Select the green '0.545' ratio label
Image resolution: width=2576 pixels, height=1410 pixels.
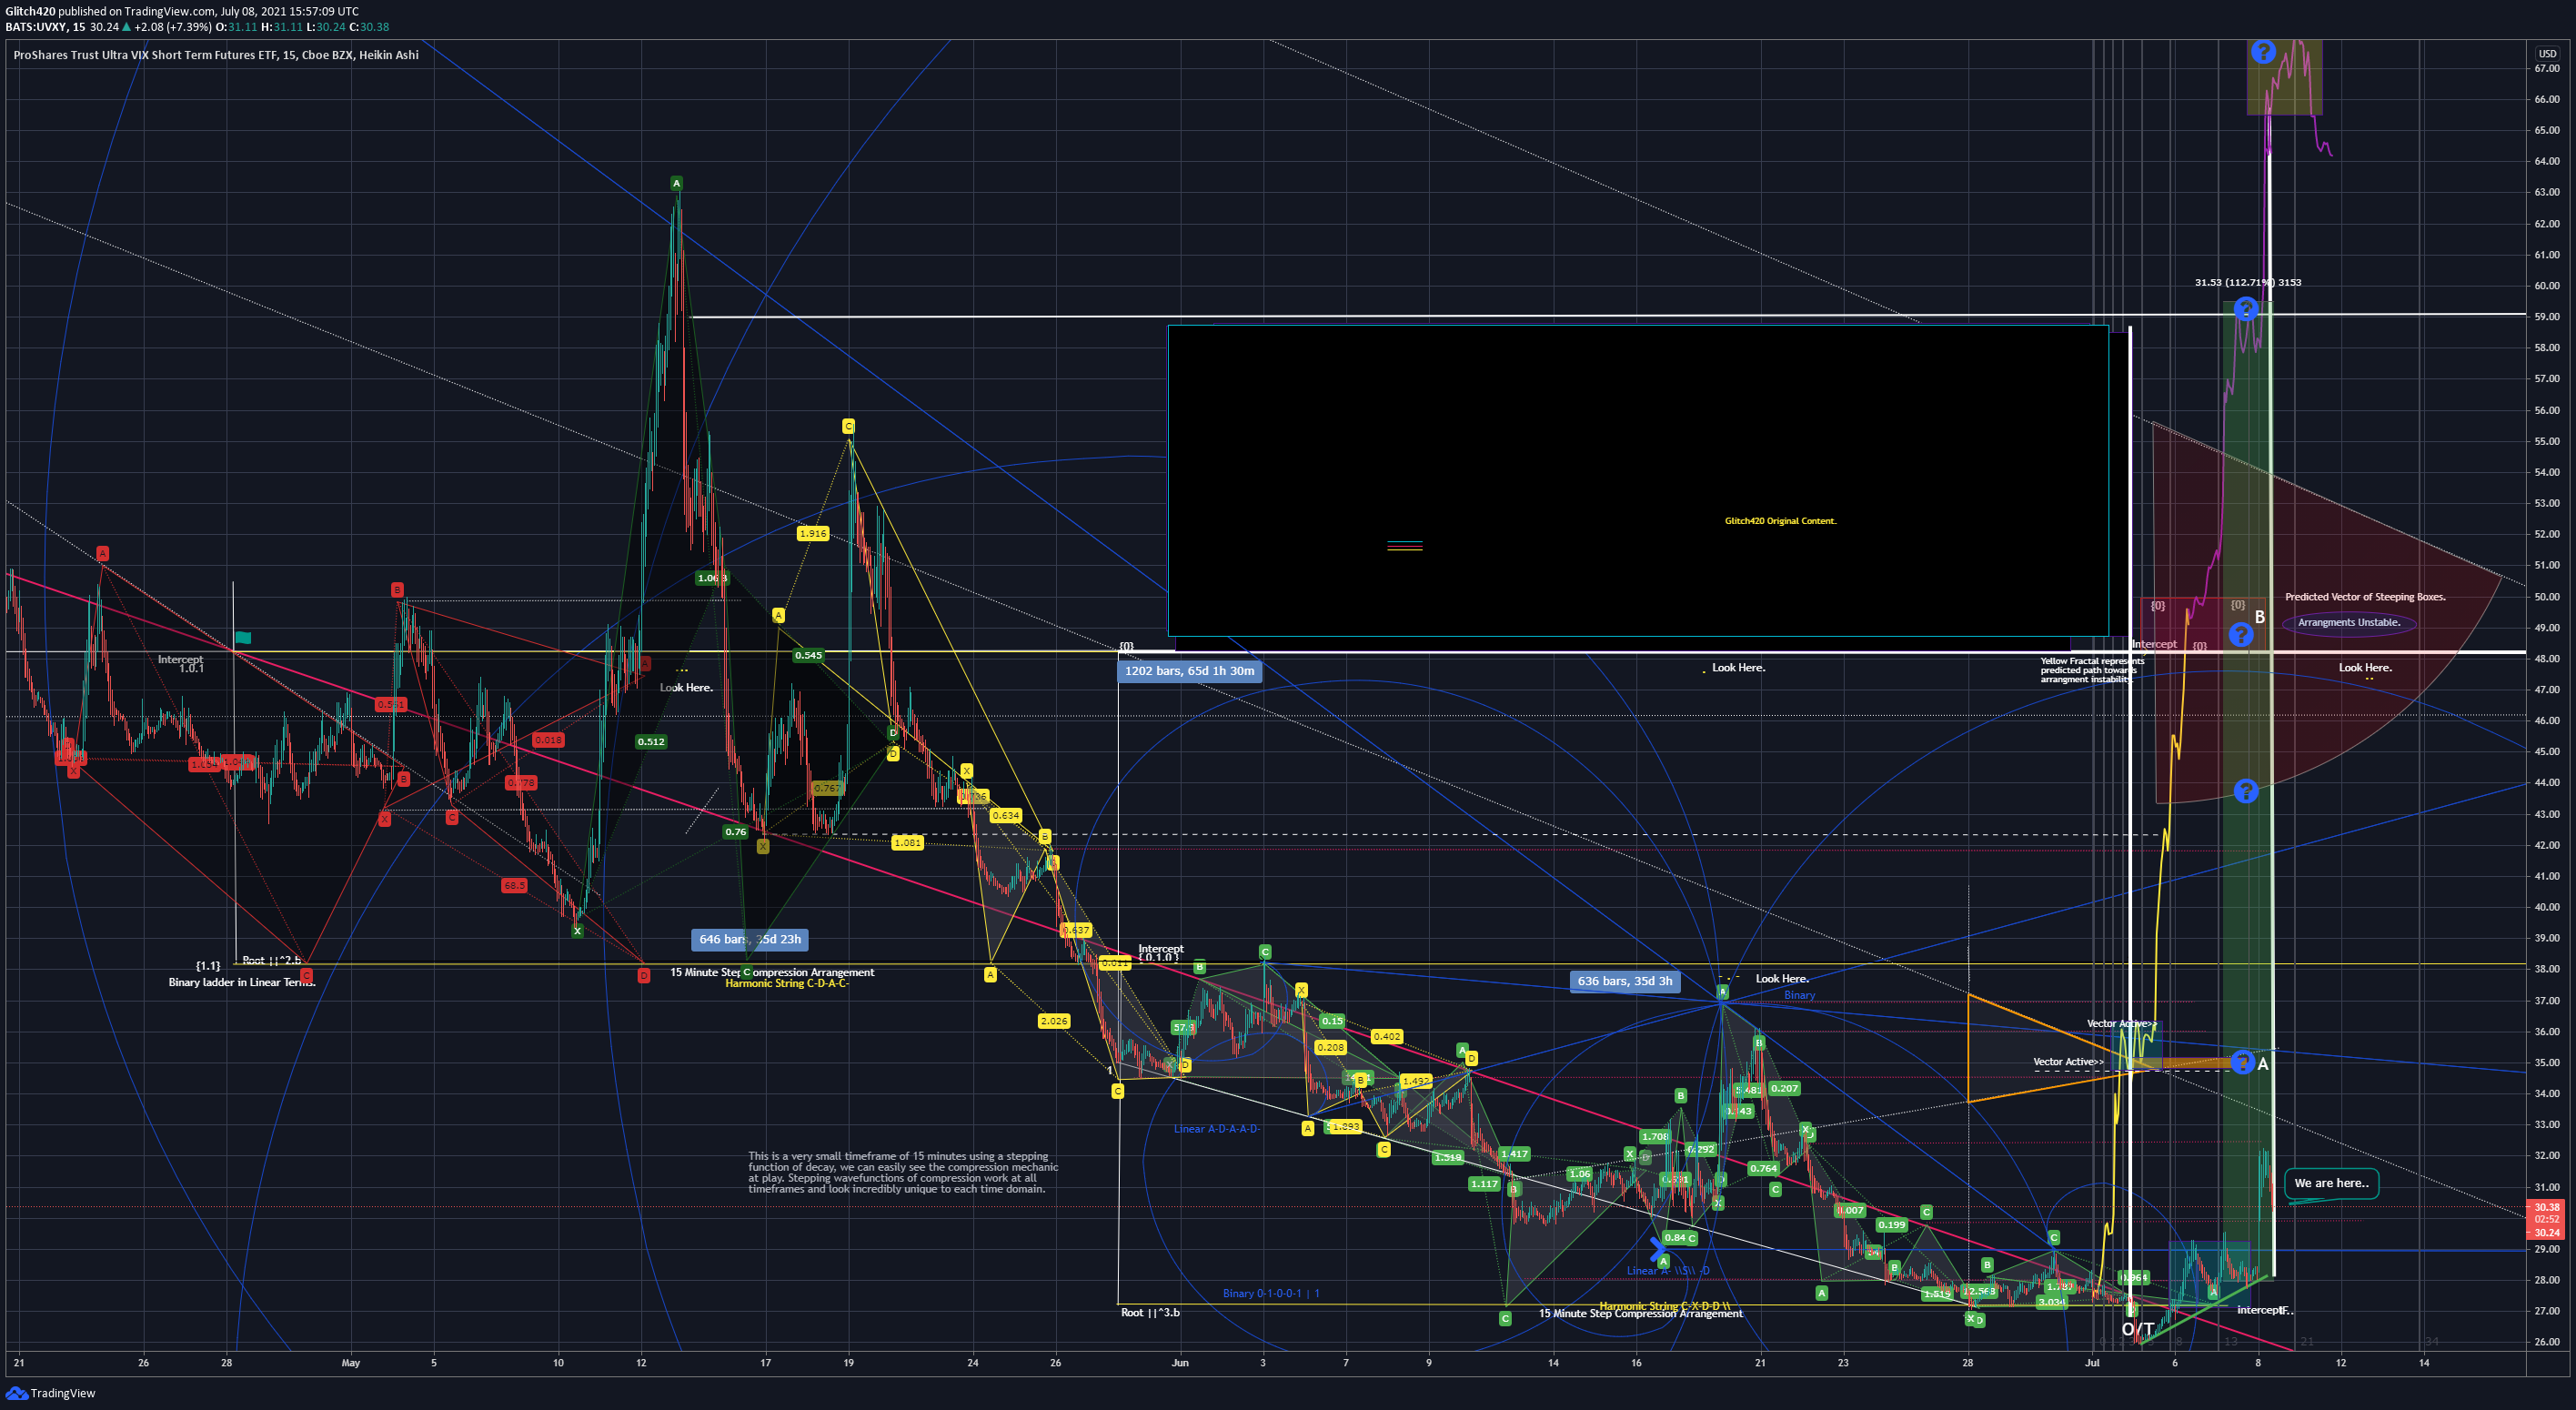click(808, 656)
